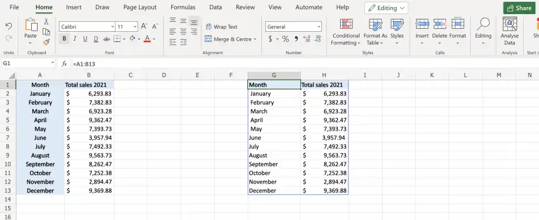Open the File menu
The image size is (539, 220).
coord(14,7)
